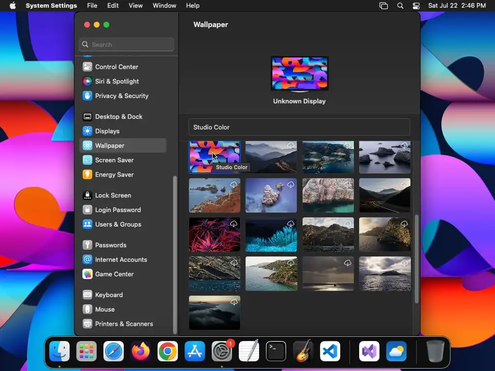Click the Studio Color wallpaper name field
495x371 pixels.
point(299,127)
